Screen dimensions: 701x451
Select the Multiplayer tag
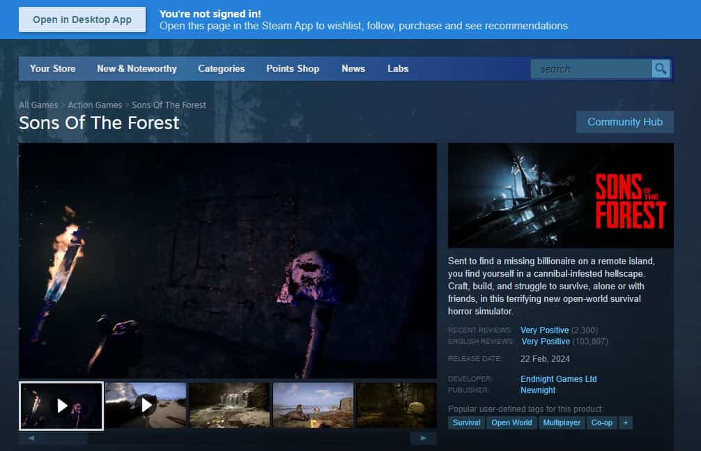(562, 423)
